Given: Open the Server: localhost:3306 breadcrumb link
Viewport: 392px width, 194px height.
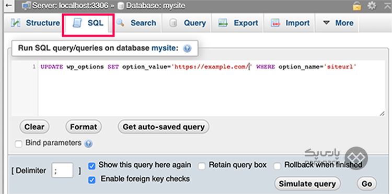Looking at the screenshot, I should click(x=70, y=6).
